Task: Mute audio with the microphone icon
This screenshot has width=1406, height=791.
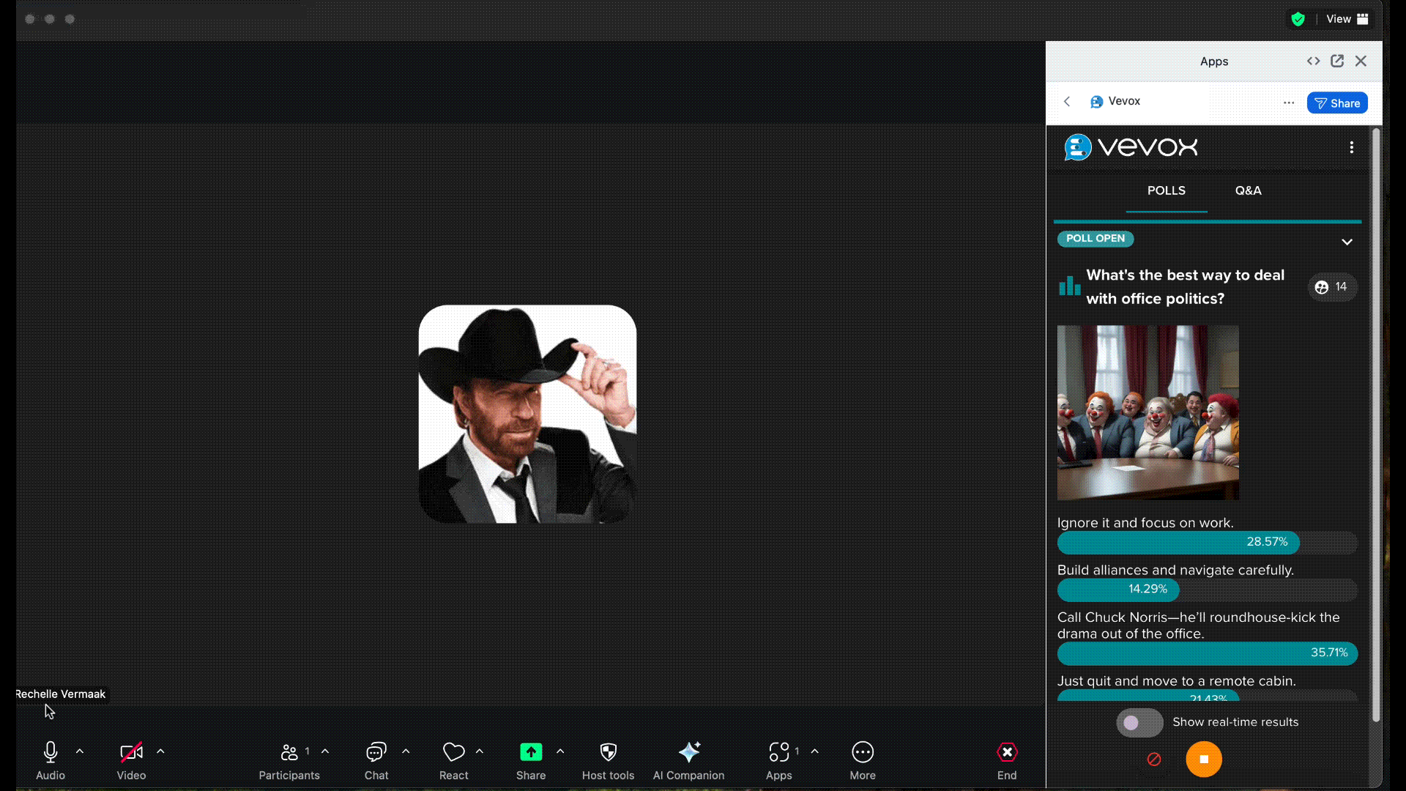Action: (x=51, y=752)
